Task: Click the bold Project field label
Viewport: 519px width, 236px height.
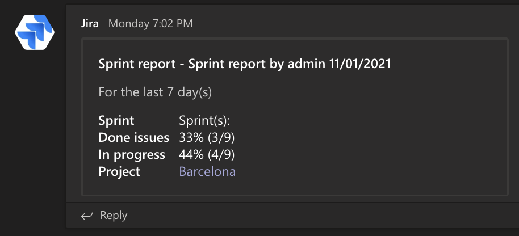Action: click(x=119, y=171)
